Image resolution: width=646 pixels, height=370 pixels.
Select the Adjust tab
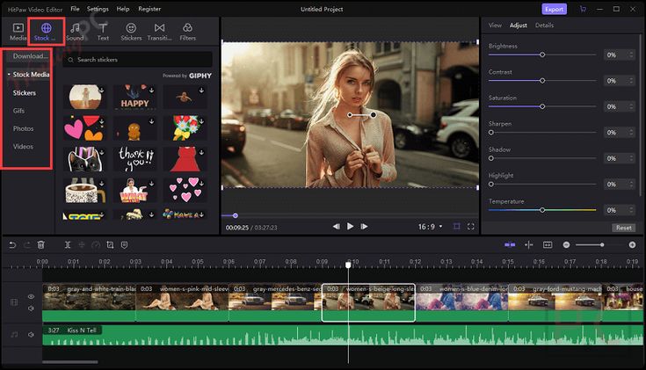519,25
